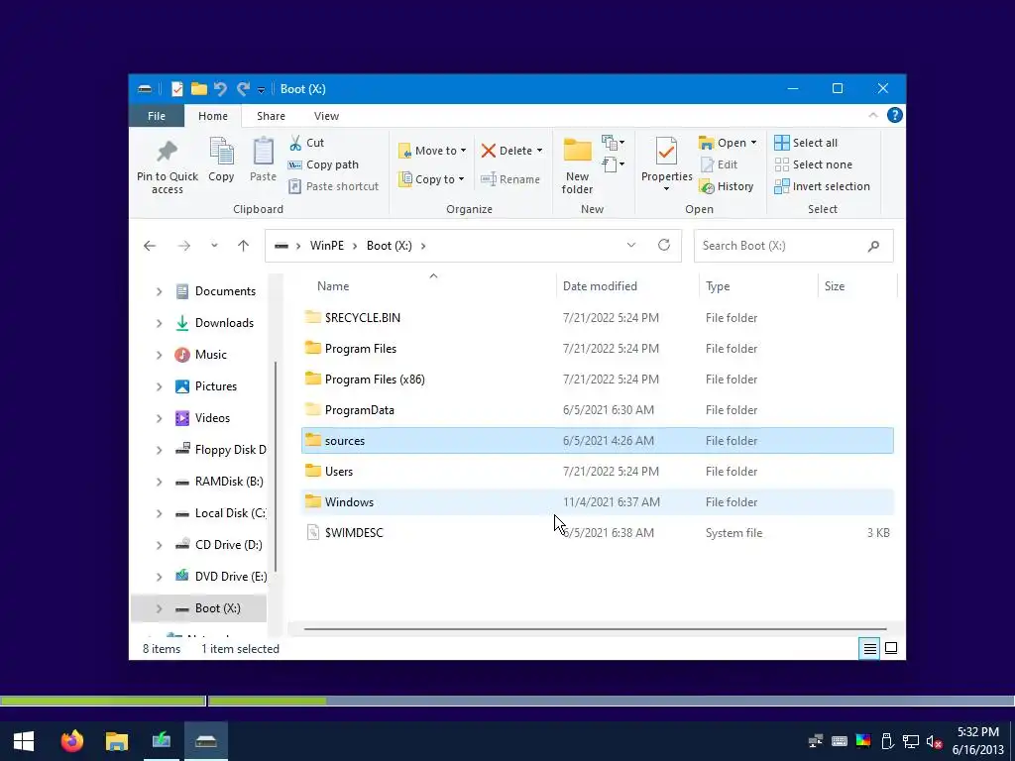Screen dimensions: 1015x761
Task: Click the New folder icon
Action: [x=577, y=151]
